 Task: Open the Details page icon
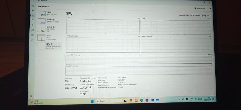point(32,35)
